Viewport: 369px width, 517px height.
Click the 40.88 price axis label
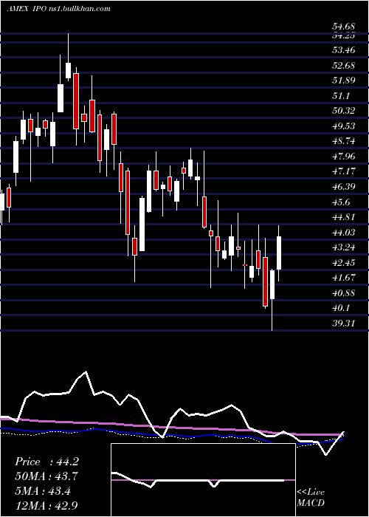pos(344,293)
